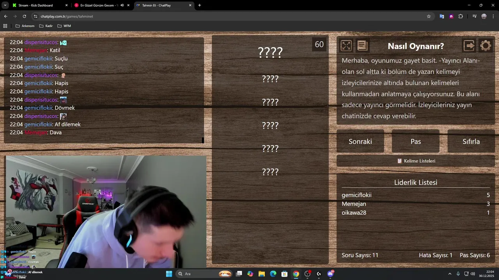Click chat message Dövmek
The image size is (499, 280).
(65, 108)
